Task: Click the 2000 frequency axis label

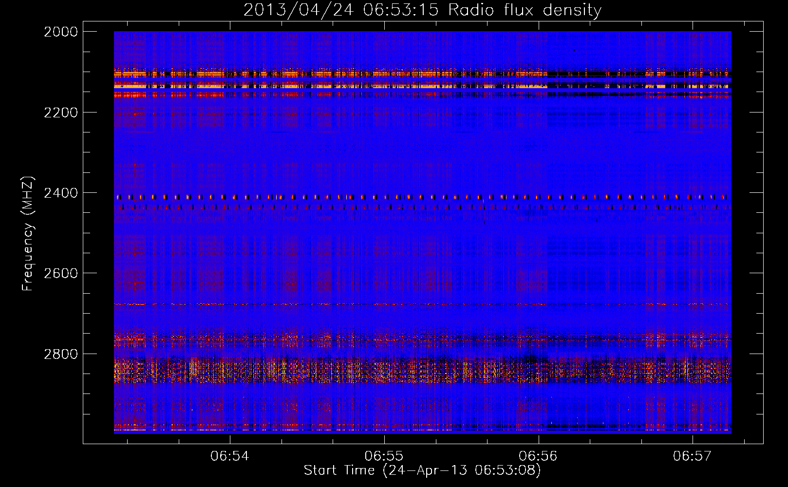Action: click(61, 32)
